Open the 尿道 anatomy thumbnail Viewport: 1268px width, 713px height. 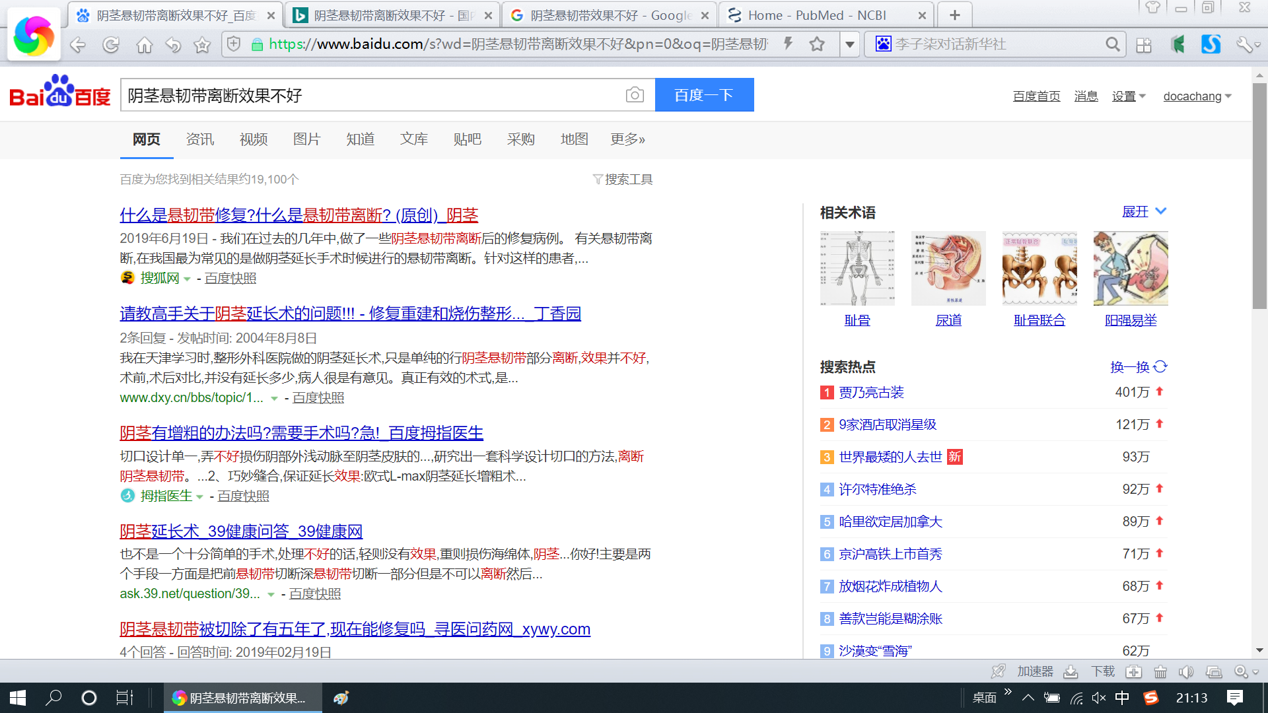948,268
